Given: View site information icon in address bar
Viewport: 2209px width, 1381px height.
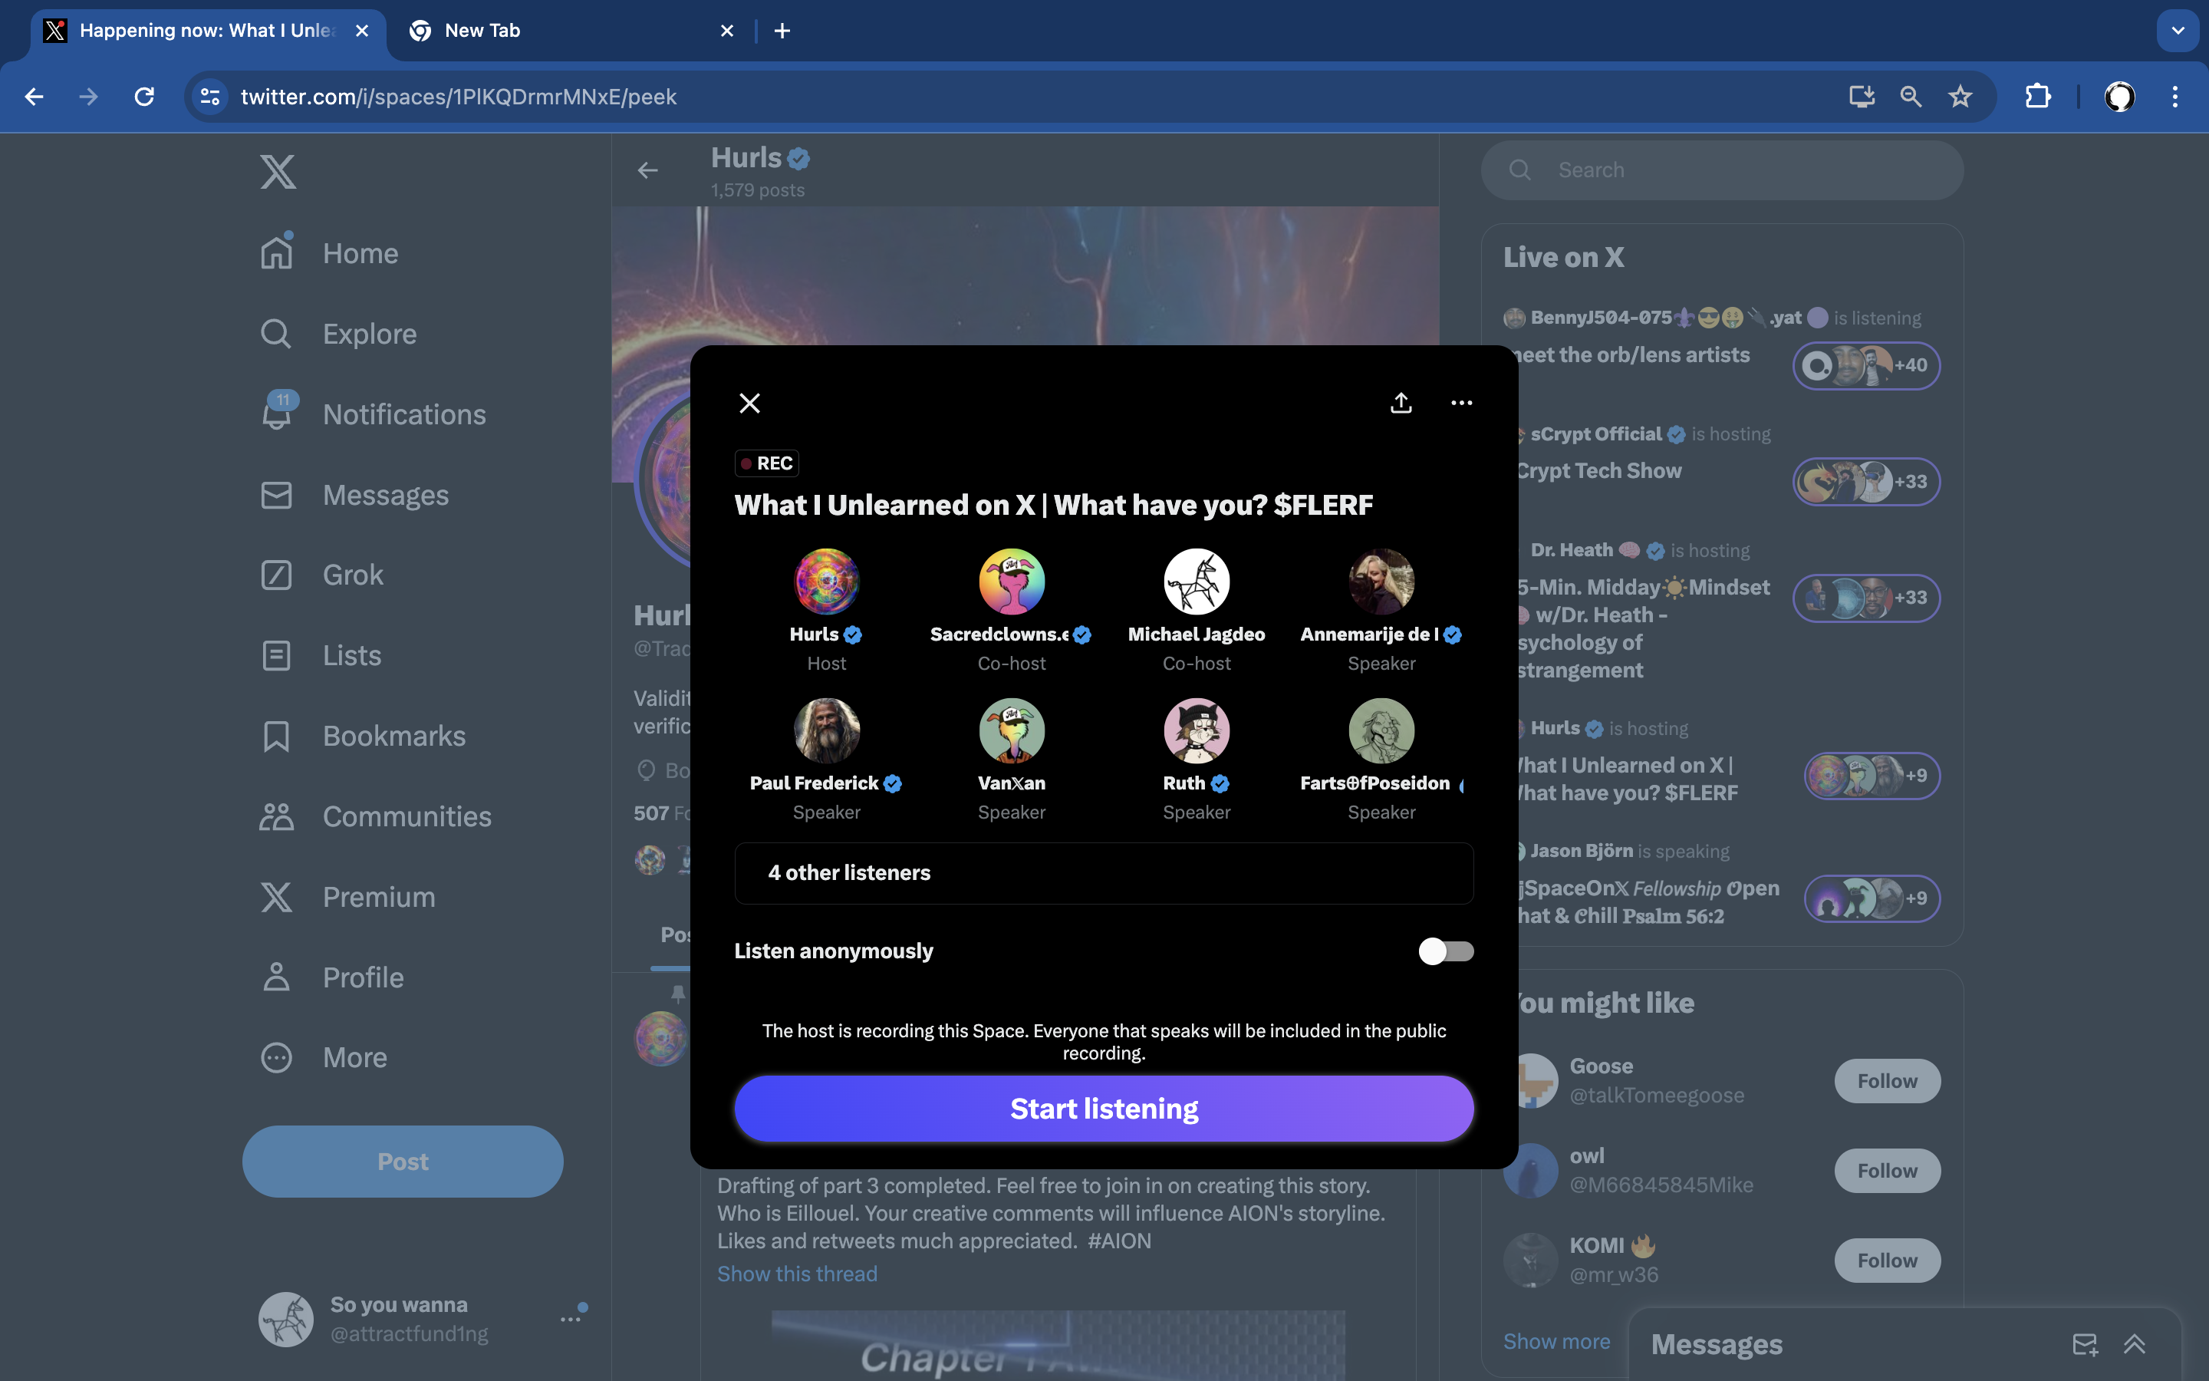Looking at the screenshot, I should [x=211, y=97].
